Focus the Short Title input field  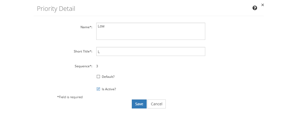click(x=151, y=51)
